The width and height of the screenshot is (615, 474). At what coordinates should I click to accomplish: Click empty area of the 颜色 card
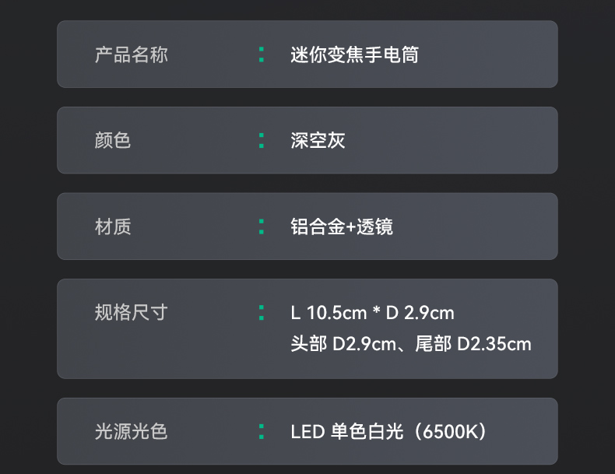pyautogui.click(x=451, y=140)
